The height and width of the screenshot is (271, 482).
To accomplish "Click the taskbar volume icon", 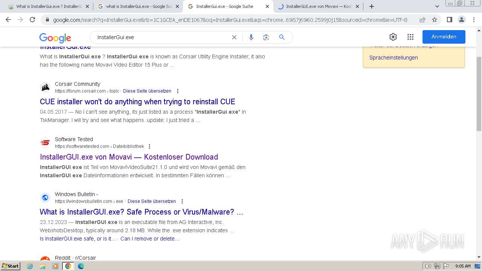I will pyautogui.click(x=428, y=266).
